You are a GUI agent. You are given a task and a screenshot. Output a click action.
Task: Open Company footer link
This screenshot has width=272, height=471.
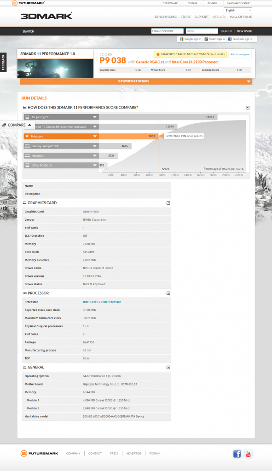click(73, 454)
